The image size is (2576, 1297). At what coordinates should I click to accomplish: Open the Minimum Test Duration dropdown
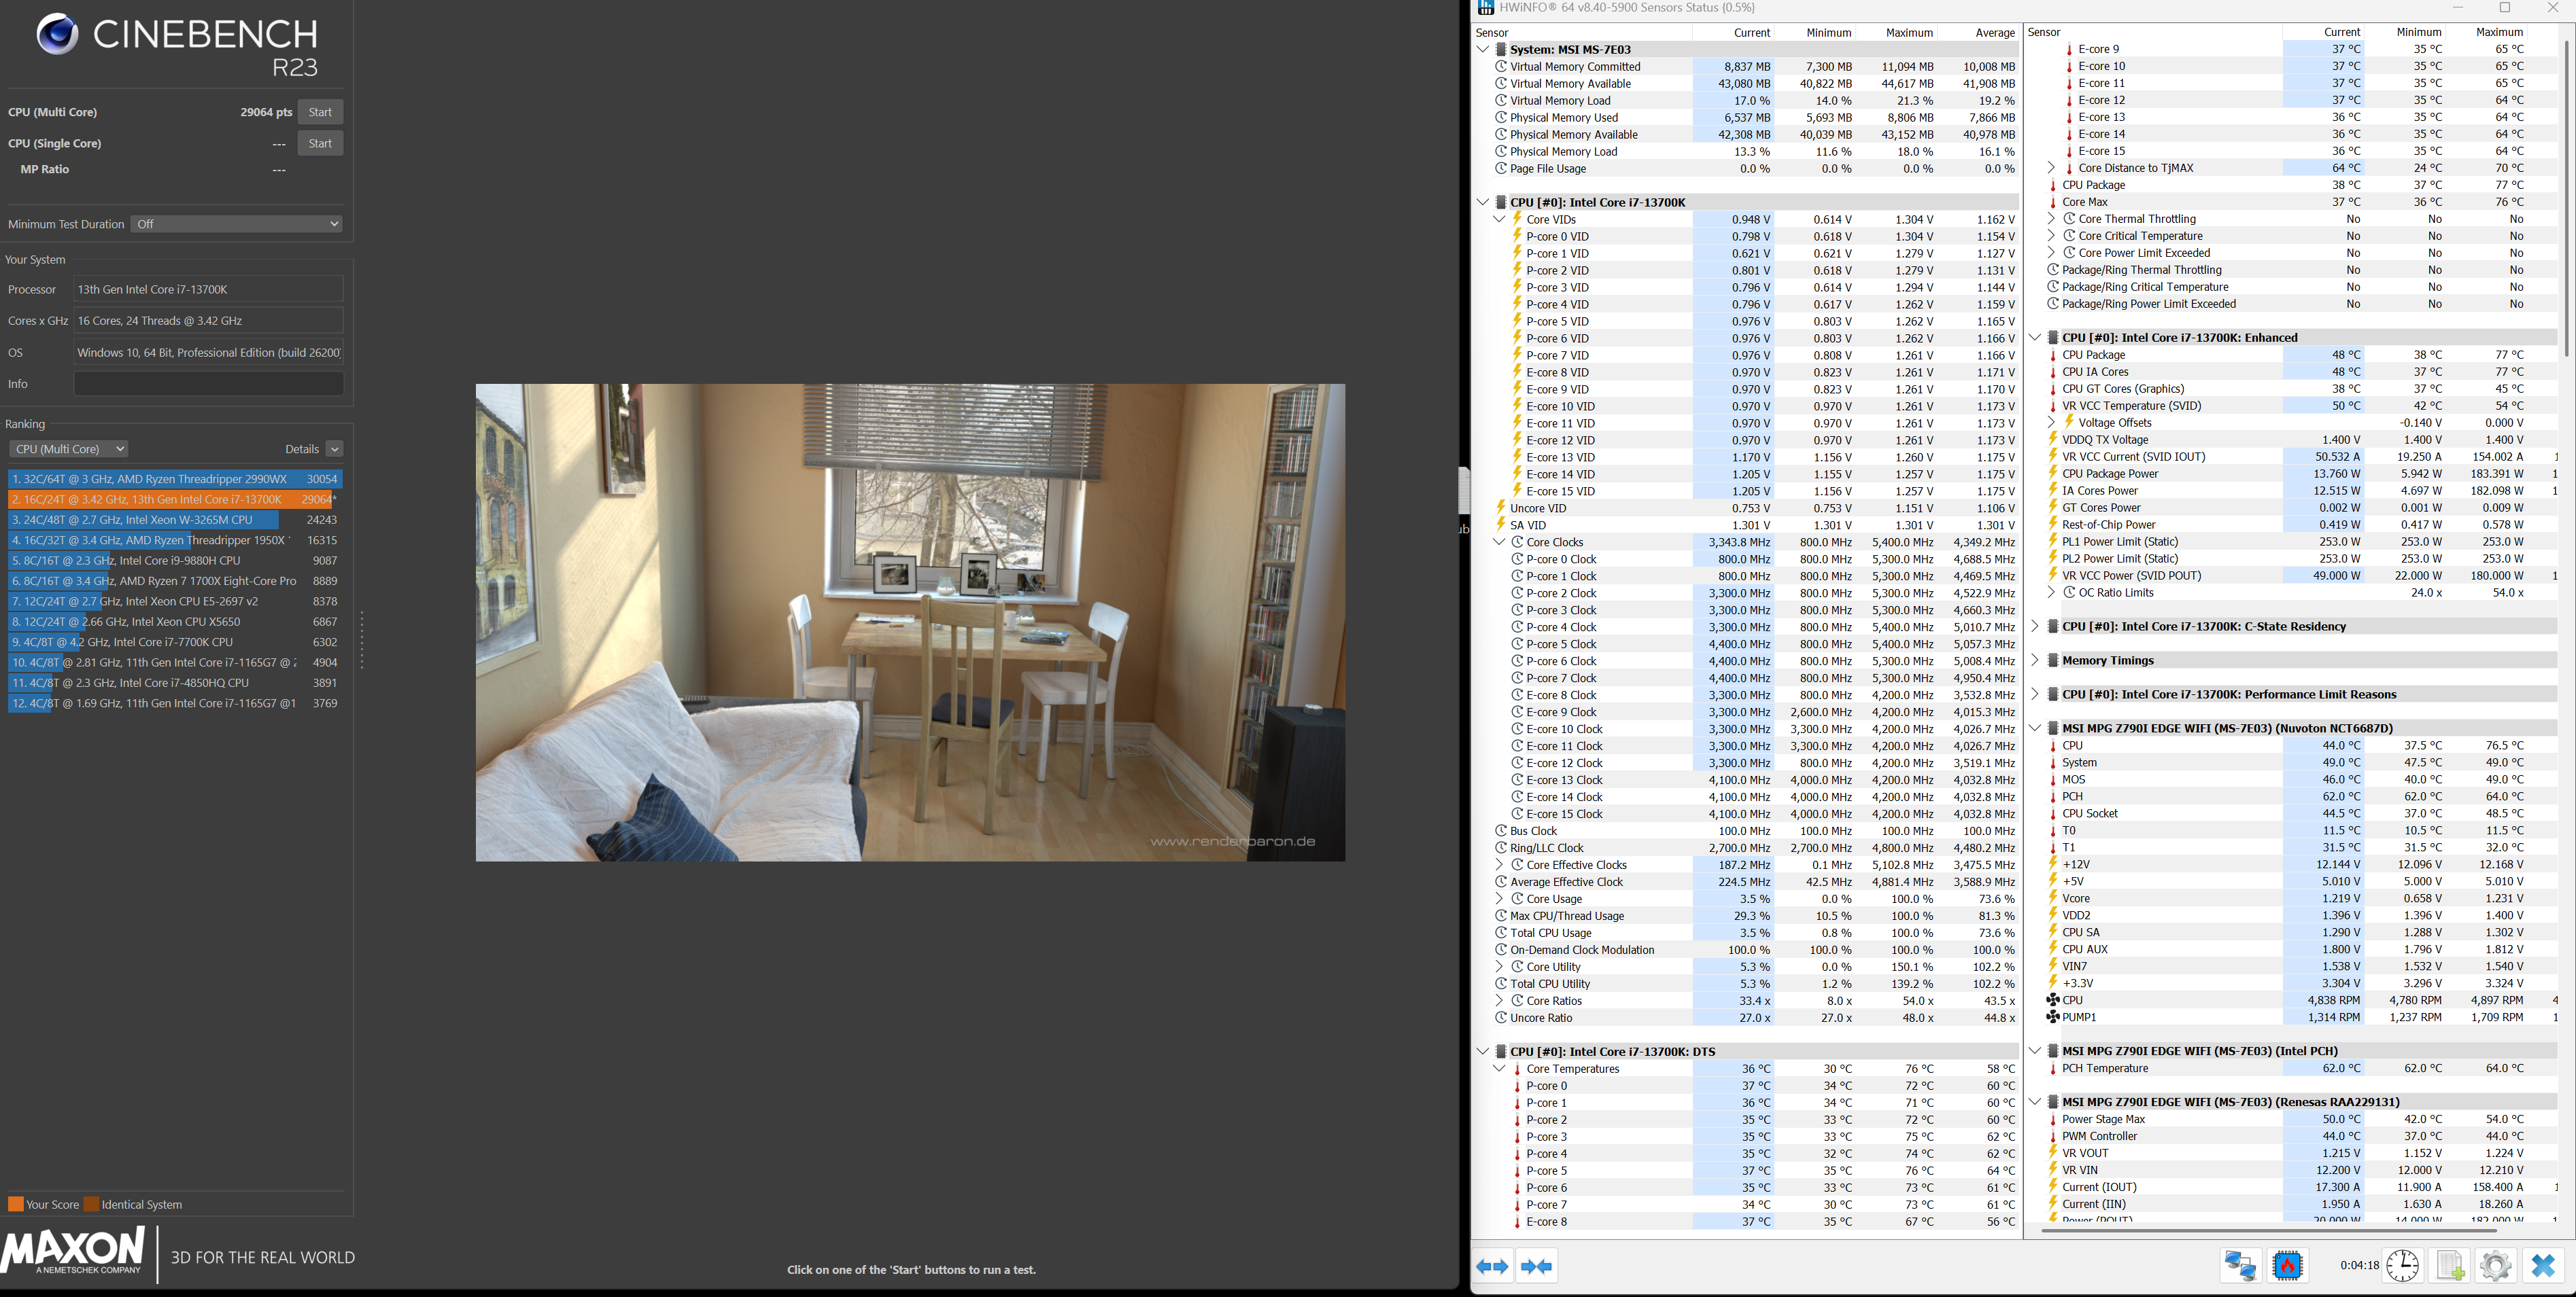click(x=237, y=224)
